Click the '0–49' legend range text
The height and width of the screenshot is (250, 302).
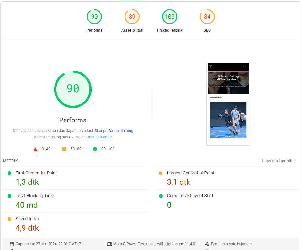click(x=46, y=149)
